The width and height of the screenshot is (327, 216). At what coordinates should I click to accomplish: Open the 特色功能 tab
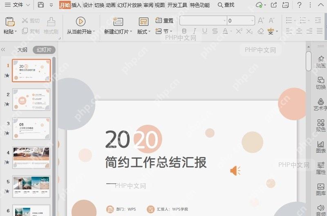click(x=200, y=5)
